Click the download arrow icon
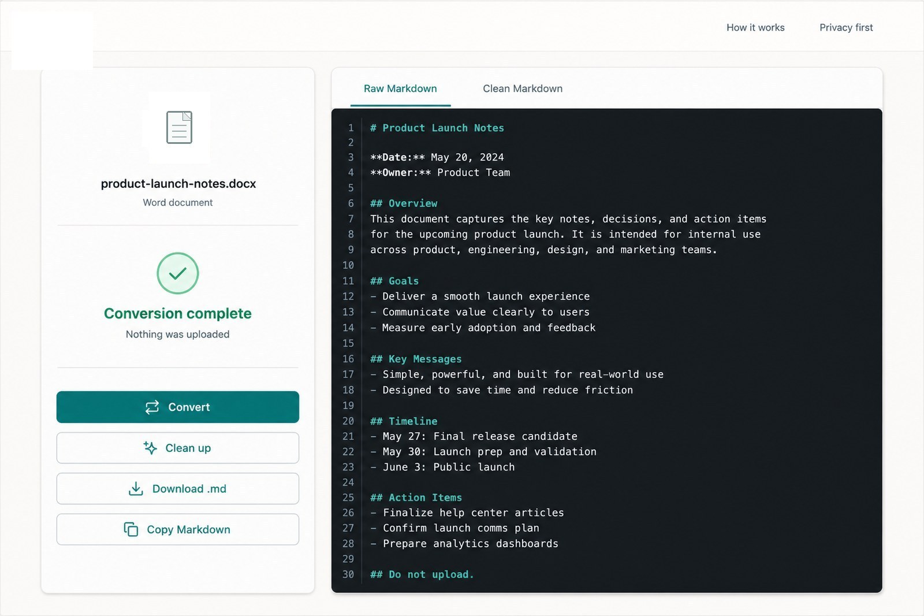 pyautogui.click(x=136, y=489)
